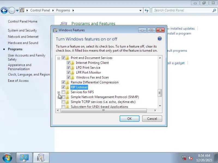
Task: Open Programs and Features heading link
Action: [x=93, y=23]
